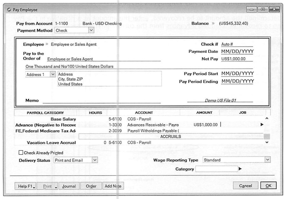Image resolution: width=286 pixels, height=199 pixels.
Task: Click the Employee lookup arrow icon
Action: click(47, 44)
